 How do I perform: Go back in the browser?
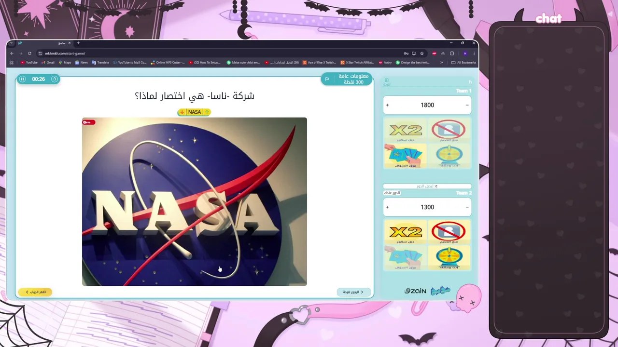(12, 53)
